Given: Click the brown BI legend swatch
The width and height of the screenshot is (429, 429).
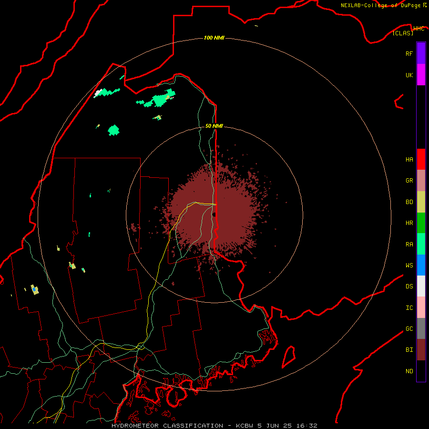Looking at the screenshot, I should tap(421, 350).
